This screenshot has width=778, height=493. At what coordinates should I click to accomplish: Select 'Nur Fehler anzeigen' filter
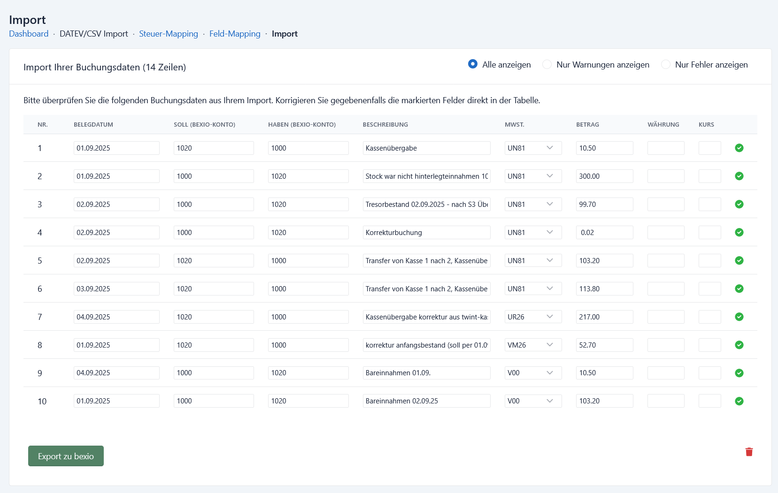pyautogui.click(x=666, y=64)
